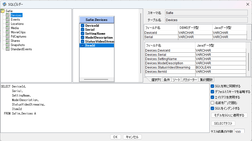Click the SELECTテスト button

(223, 123)
